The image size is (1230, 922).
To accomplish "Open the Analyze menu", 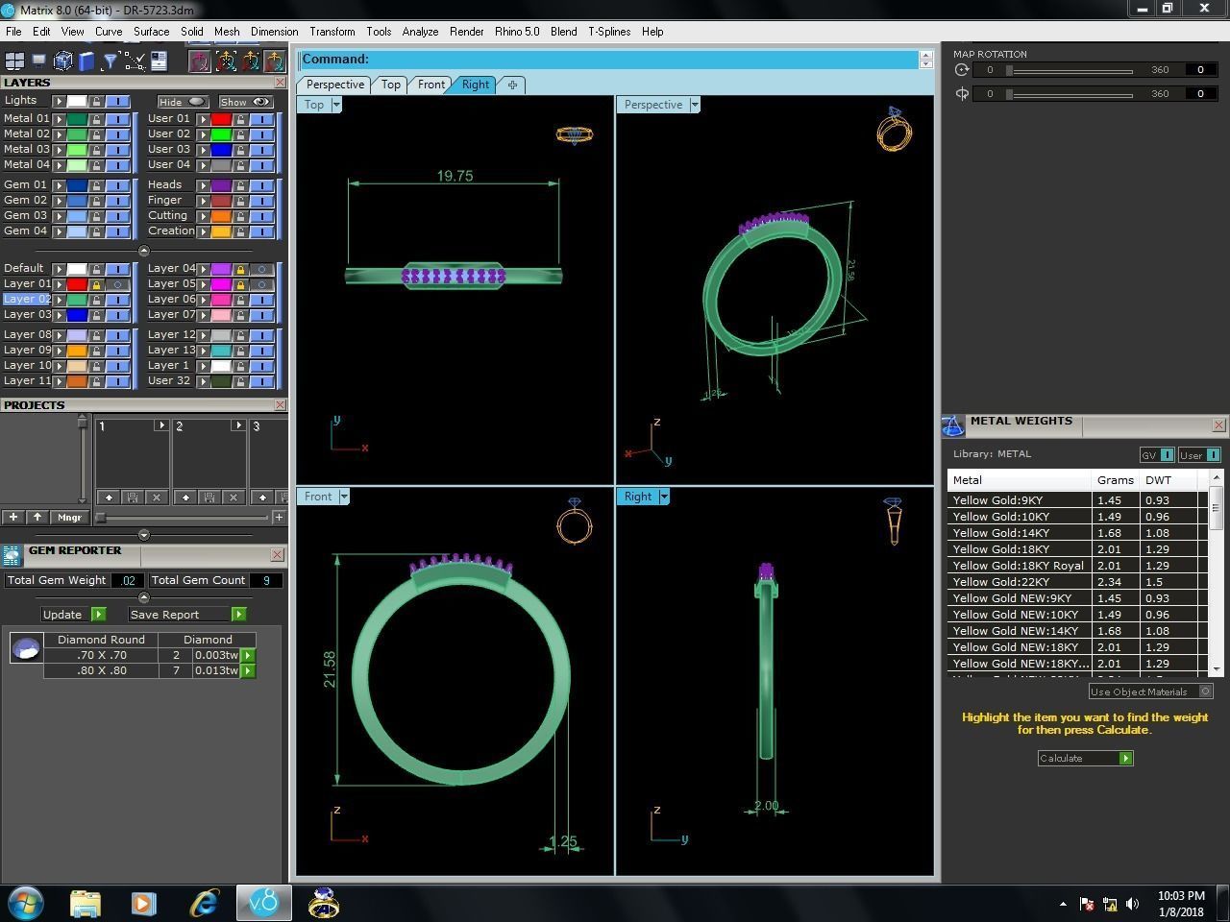I will [x=420, y=32].
